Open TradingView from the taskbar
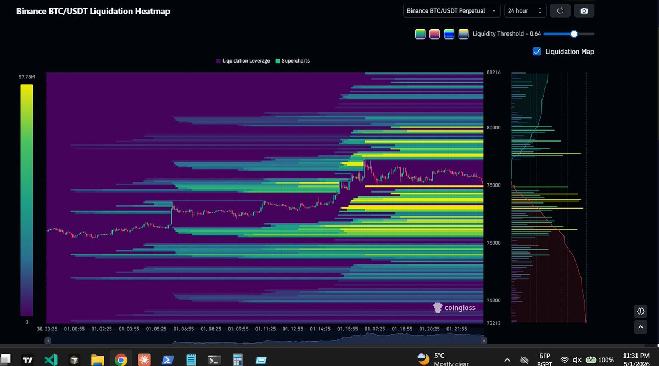659x366 pixels. pos(28,361)
